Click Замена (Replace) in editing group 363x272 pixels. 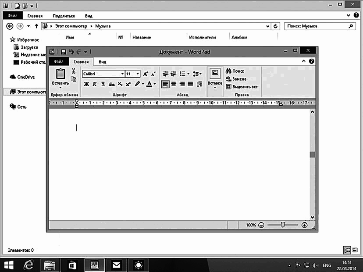[236, 79]
